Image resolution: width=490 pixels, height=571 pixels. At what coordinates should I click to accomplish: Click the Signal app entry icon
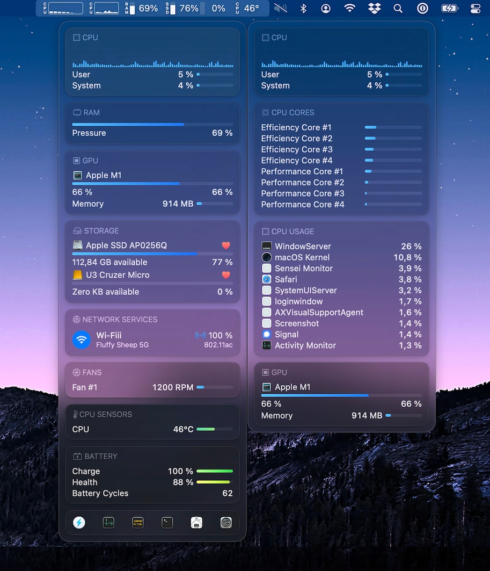tap(266, 334)
